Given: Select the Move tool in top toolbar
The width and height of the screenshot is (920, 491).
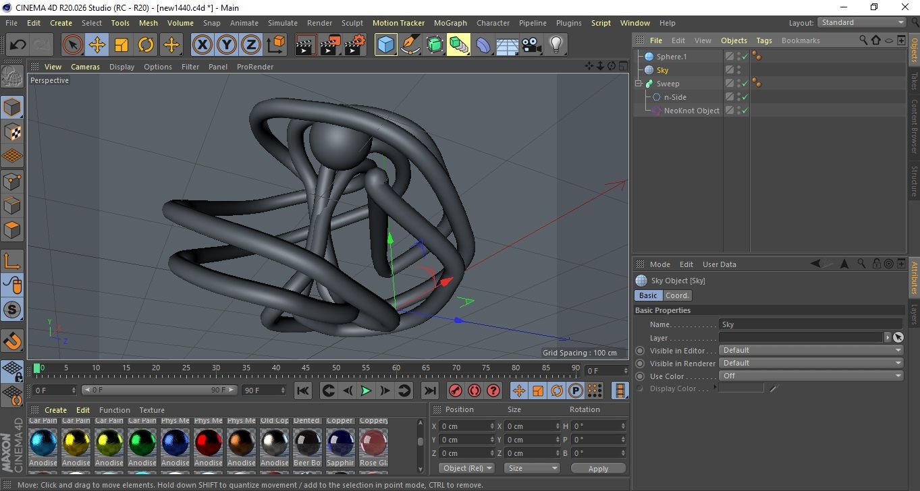Looking at the screenshot, I should point(97,45).
